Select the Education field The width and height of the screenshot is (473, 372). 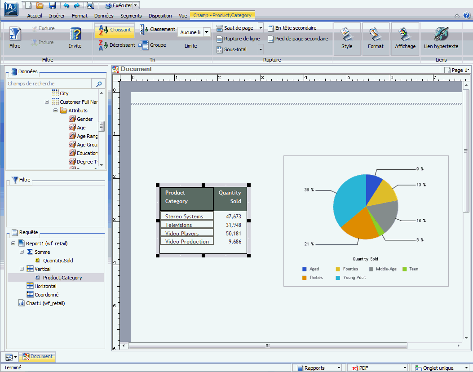coord(83,153)
